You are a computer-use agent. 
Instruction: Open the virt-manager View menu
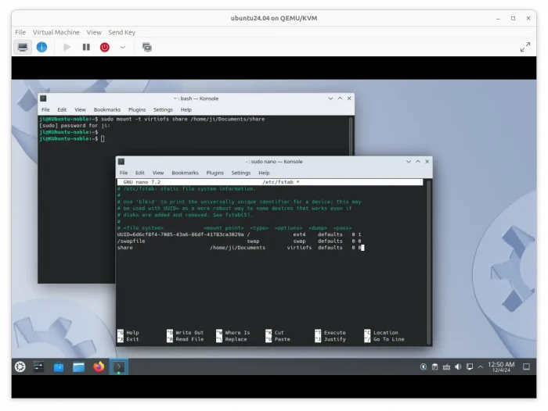pyautogui.click(x=94, y=32)
